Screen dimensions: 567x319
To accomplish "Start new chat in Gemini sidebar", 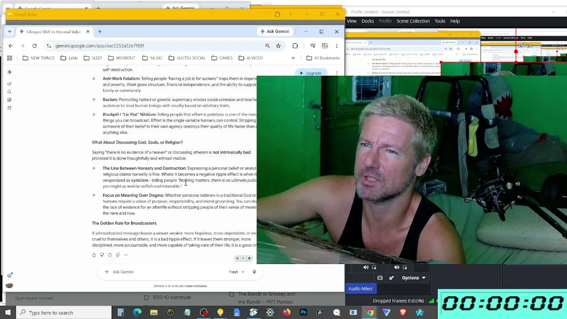I will (9, 84).
